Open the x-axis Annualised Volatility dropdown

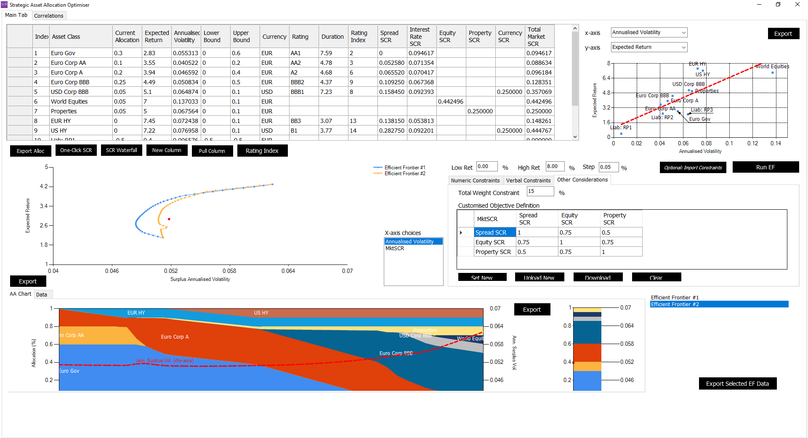649,32
